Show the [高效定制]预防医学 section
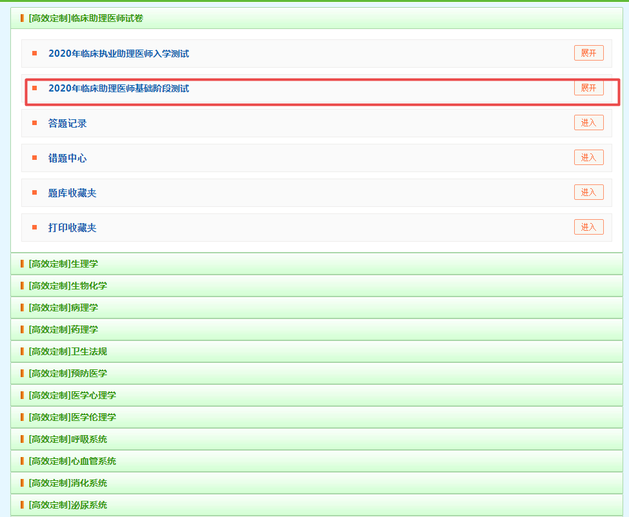 [68, 373]
